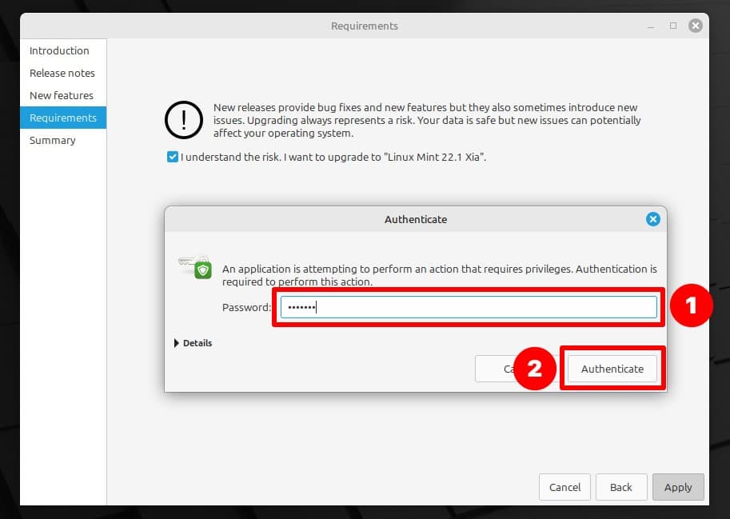The width and height of the screenshot is (730, 519).
Task: Click the Apply button
Action: point(678,487)
